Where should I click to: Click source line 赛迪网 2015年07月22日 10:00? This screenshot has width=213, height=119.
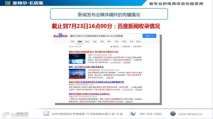tap(81, 85)
